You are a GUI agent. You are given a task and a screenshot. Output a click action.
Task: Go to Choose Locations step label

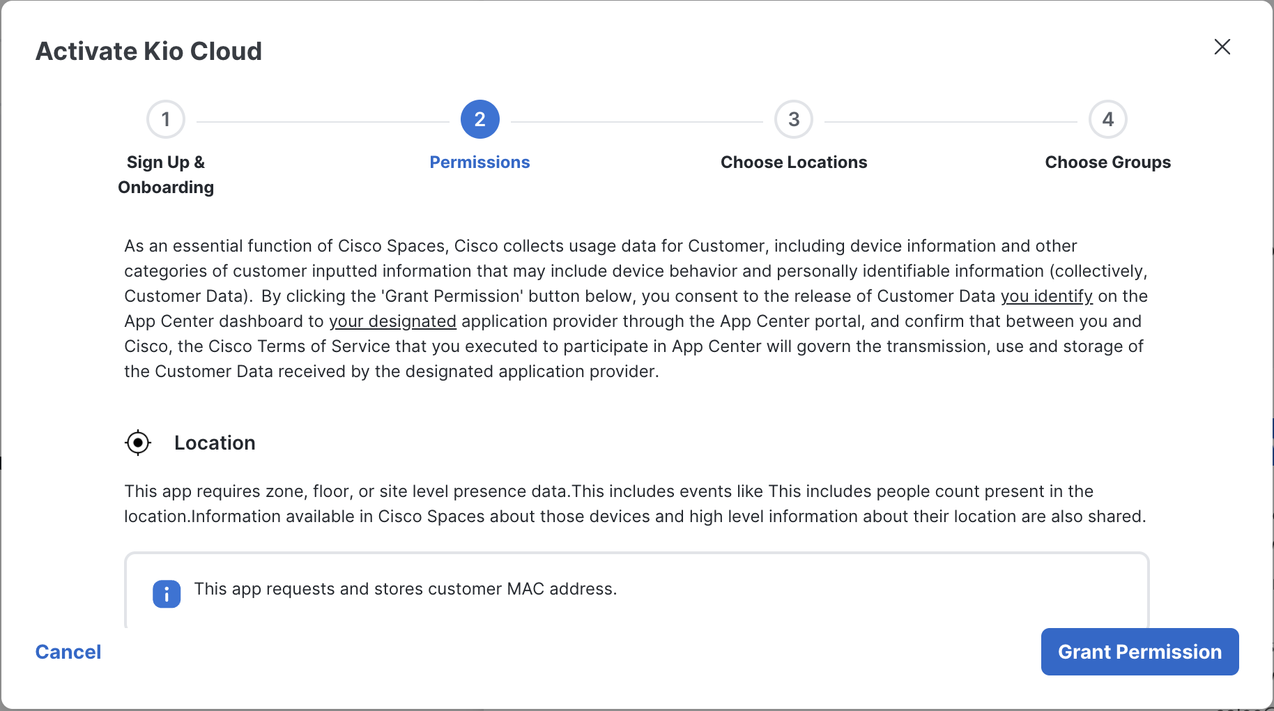click(x=794, y=162)
